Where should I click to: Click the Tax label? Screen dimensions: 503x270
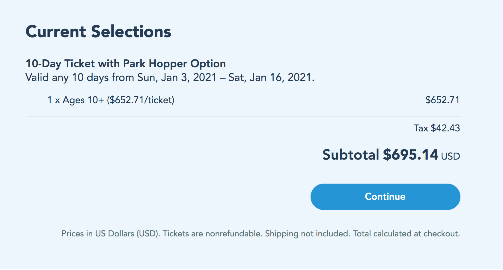421,128
